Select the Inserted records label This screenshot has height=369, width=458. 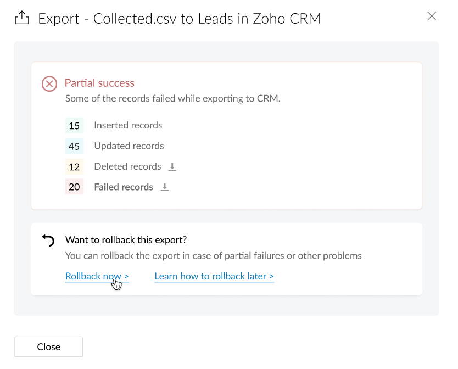coord(128,125)
